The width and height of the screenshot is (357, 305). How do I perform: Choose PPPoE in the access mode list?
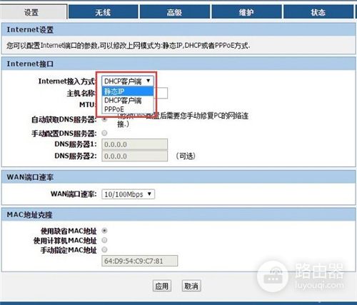pyautogui.click(x=128, y=109)
